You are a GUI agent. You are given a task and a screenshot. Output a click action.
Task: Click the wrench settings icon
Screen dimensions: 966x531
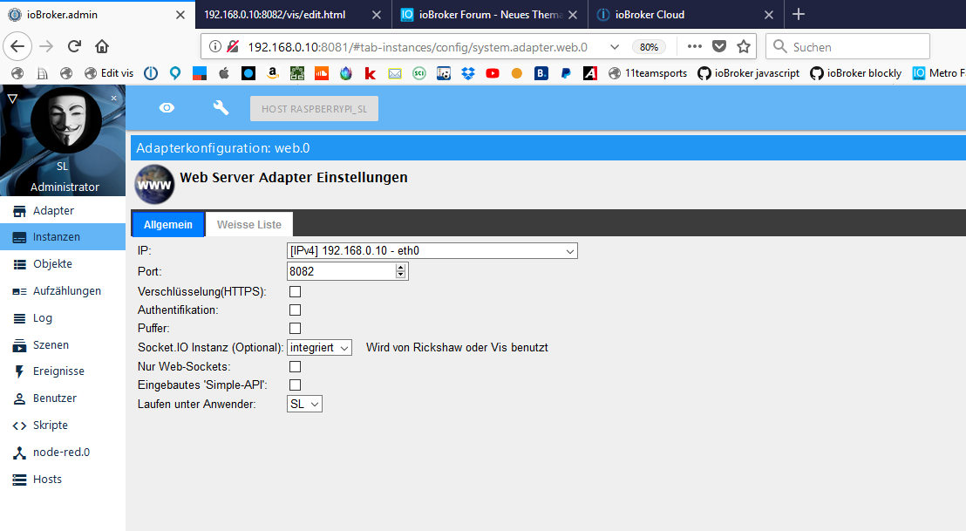[x=221, y=108]
